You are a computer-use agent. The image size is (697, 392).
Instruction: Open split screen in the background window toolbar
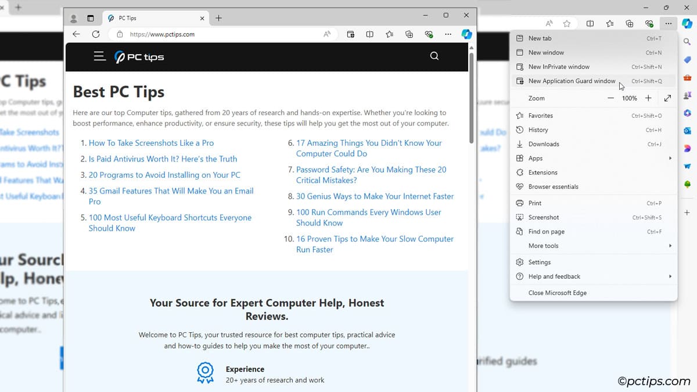[590, 24]
